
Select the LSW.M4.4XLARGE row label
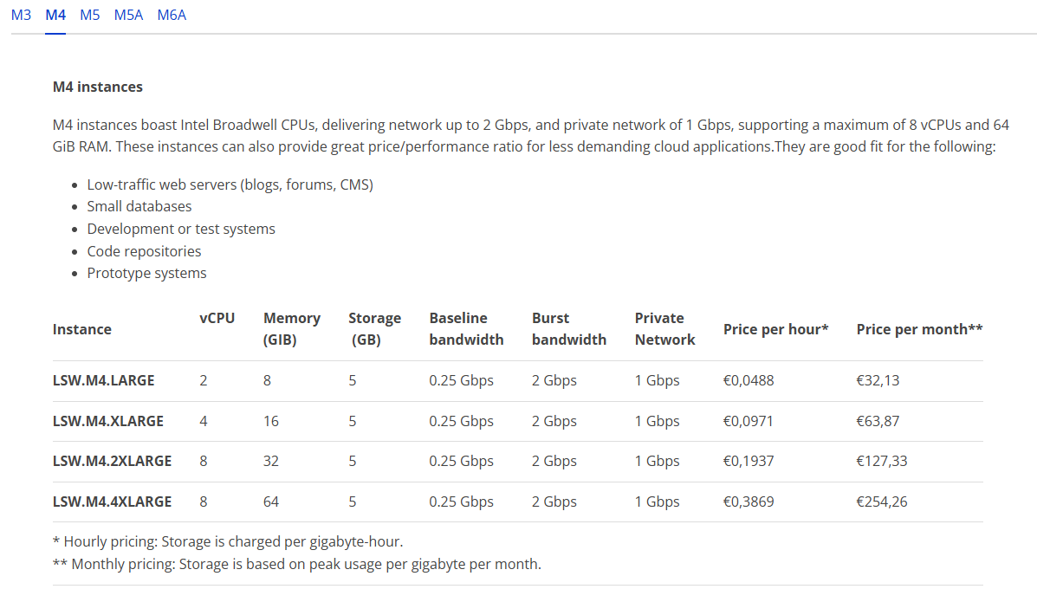coord(112,502)
